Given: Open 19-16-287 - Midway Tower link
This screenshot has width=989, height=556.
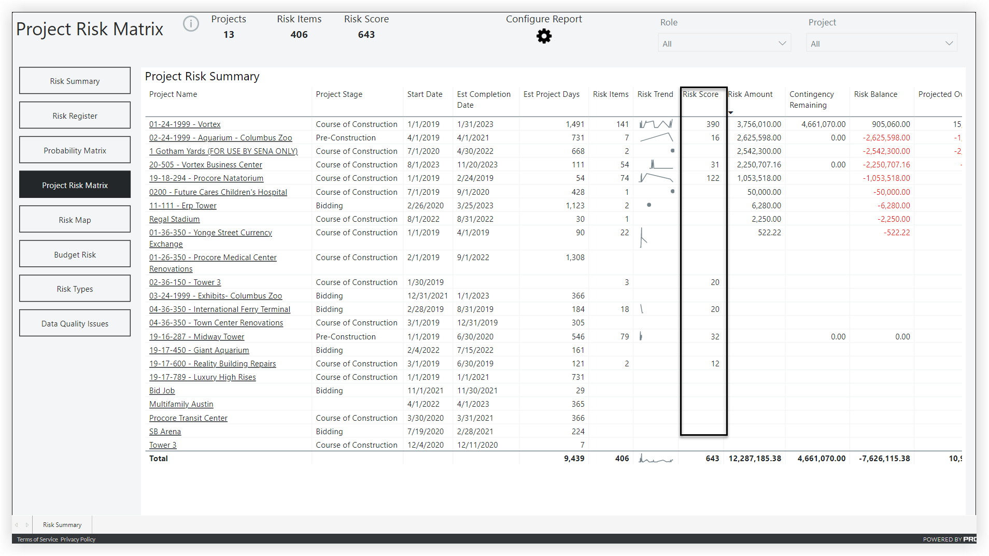Looking at the screenshot, I should point(196,337).
